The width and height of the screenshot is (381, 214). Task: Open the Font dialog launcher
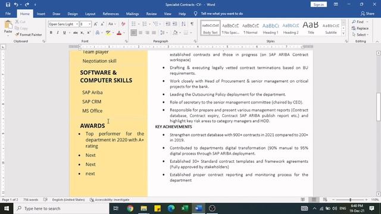coord(126,42)
